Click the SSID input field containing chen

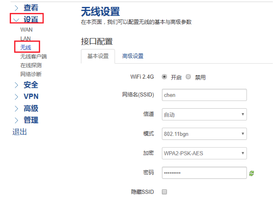(x=204, y=95)
